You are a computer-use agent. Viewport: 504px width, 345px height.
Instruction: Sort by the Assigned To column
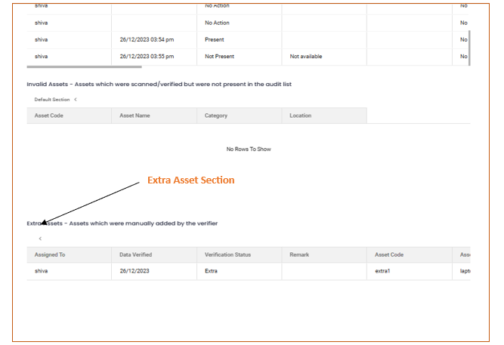50,255
